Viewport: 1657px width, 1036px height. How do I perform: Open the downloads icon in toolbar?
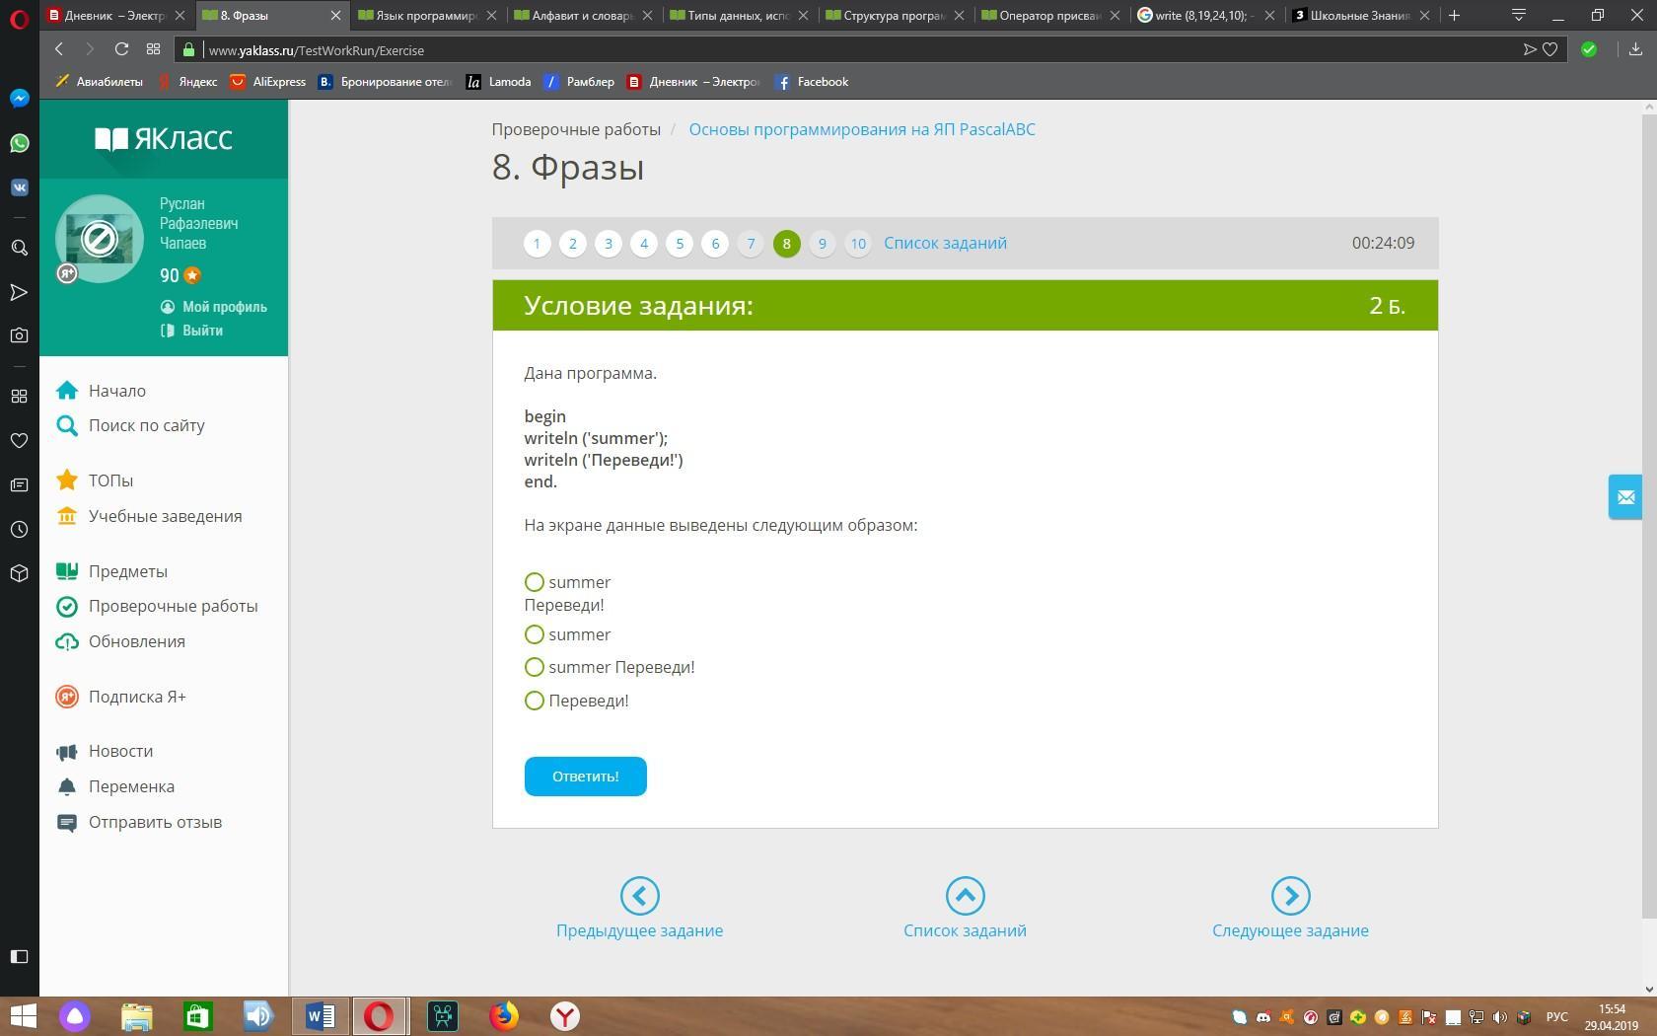click(1635, 49)
